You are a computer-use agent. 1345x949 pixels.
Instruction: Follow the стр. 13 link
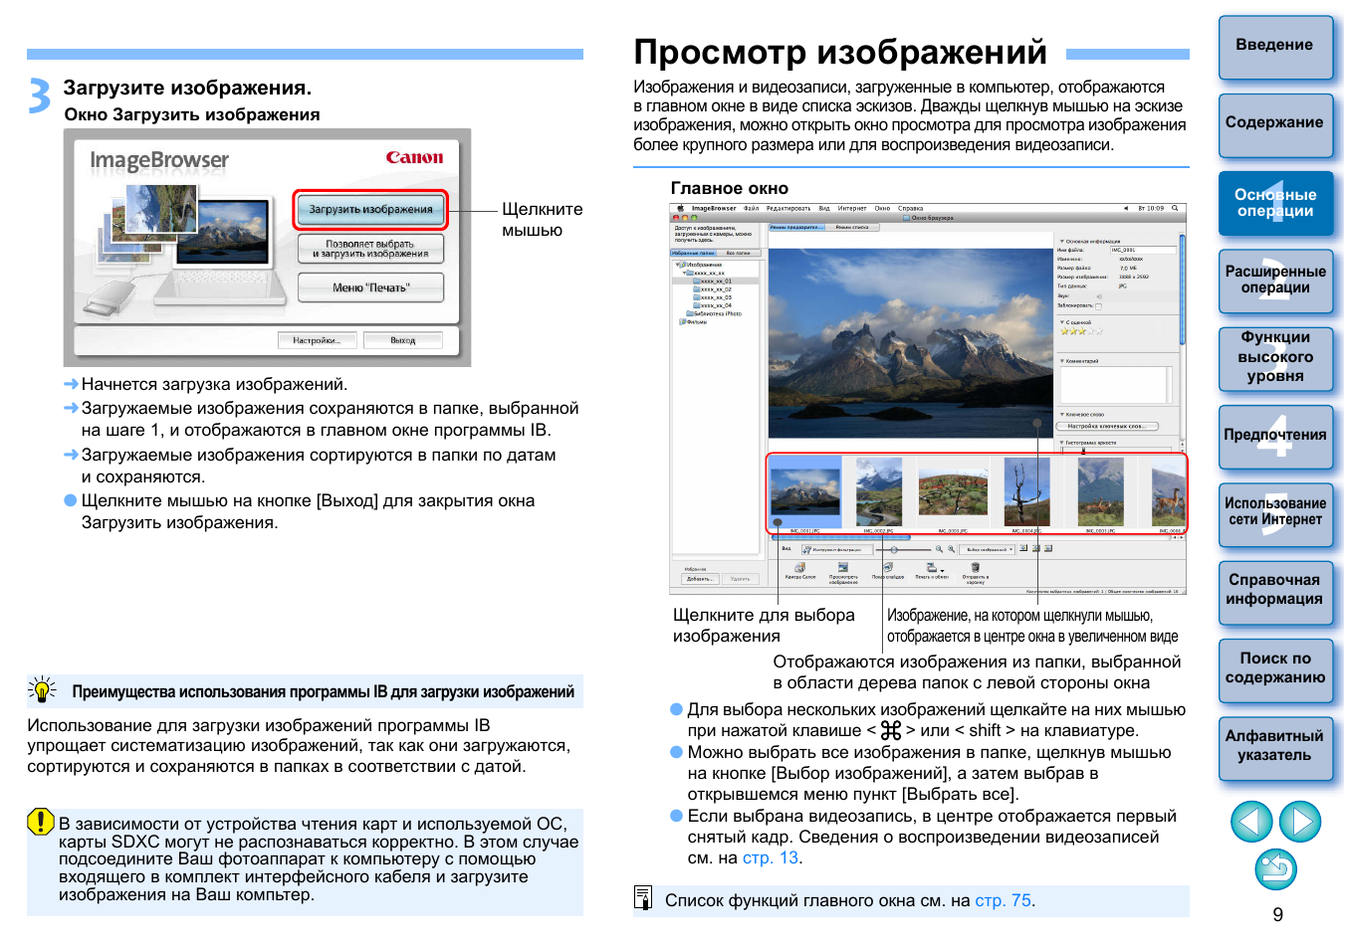point(771,857)
